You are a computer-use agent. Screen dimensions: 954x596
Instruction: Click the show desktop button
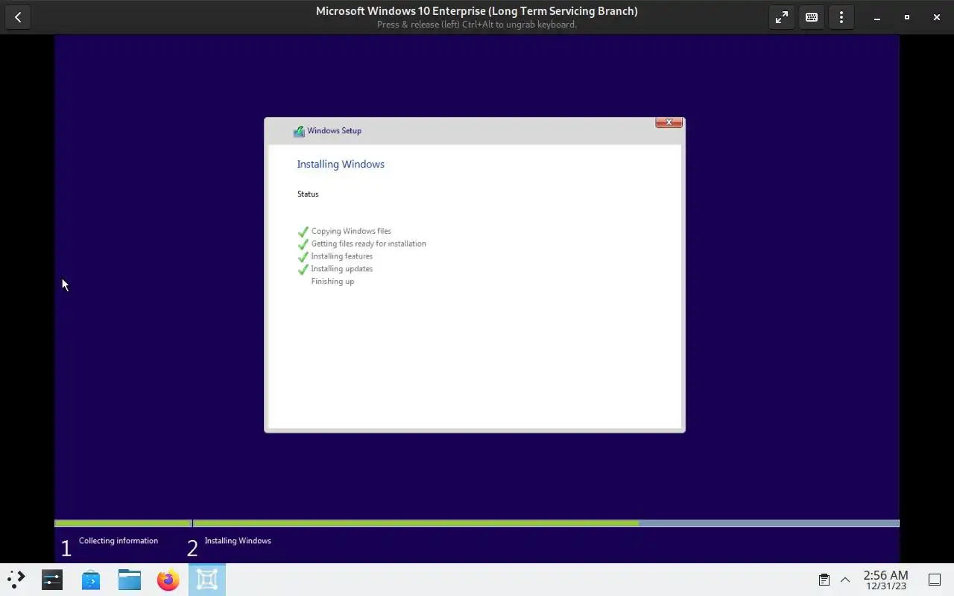click(x=935, y=580)
